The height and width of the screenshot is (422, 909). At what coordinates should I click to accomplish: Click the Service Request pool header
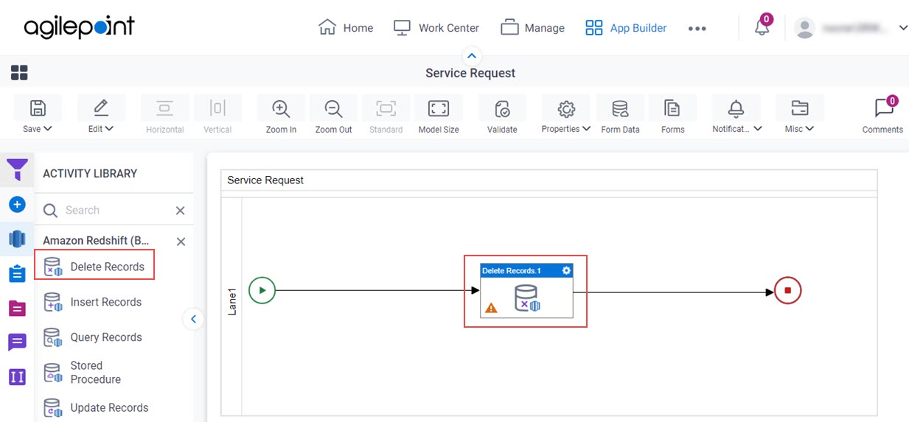tap(549, 180)
